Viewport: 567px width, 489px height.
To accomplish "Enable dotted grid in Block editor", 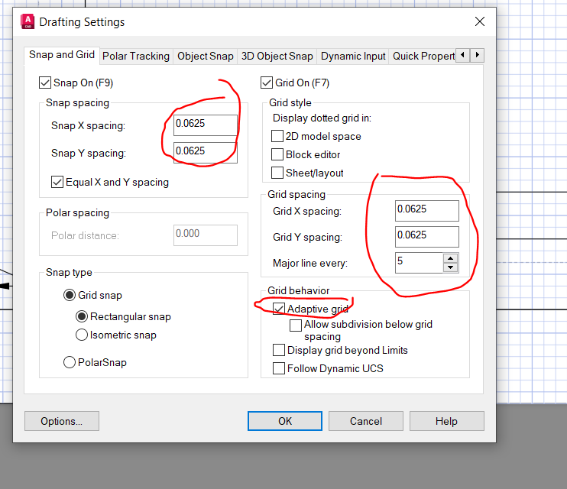I will pyautogui.click(x=277, y=154).
